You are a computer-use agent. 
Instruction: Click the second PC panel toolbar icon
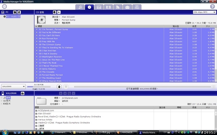(x=19, y=12)
